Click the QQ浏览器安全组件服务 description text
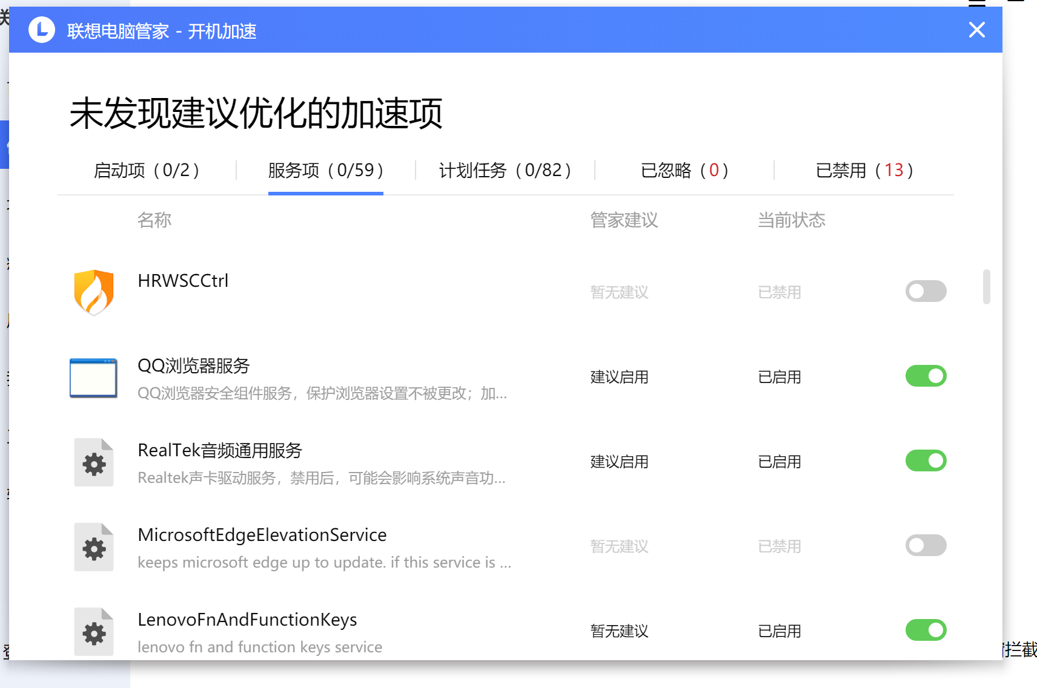Screen dimensions: 1037x688 point(322,393)
